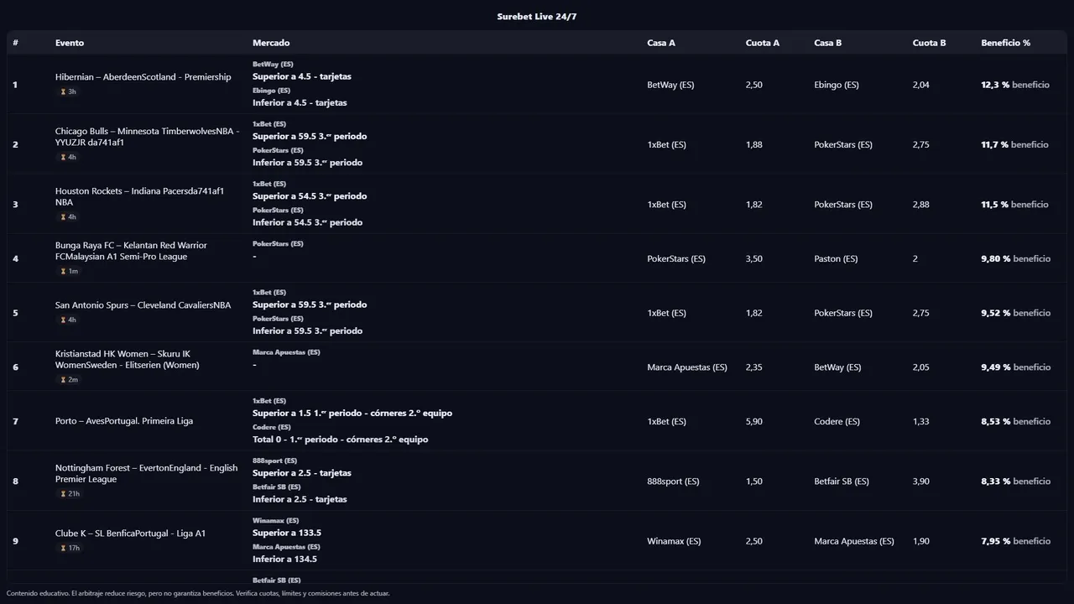
Task: Click the hourglass icon for Hibernian – Aberdeen
Action: tap(63, 92)
